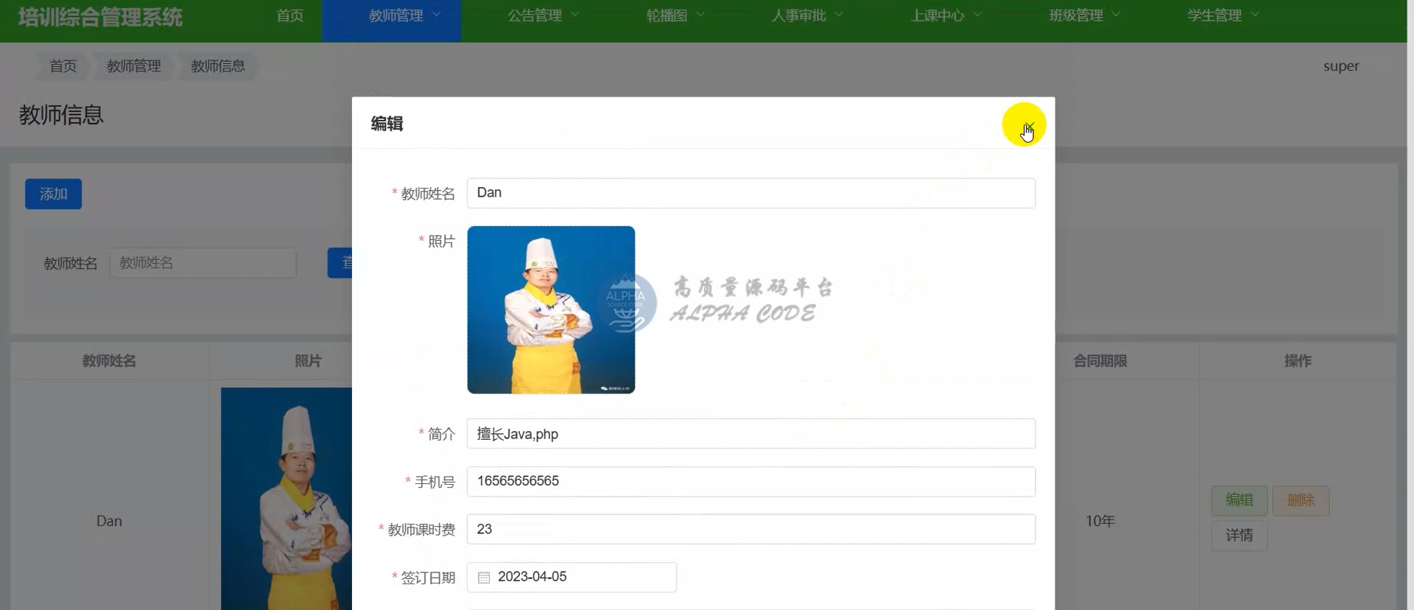Select the 签订日期 date field
The image size is (1414, 610).
point(582,578)
